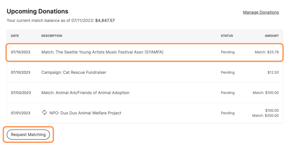Click the AMOUNT column header

point(272,36)
